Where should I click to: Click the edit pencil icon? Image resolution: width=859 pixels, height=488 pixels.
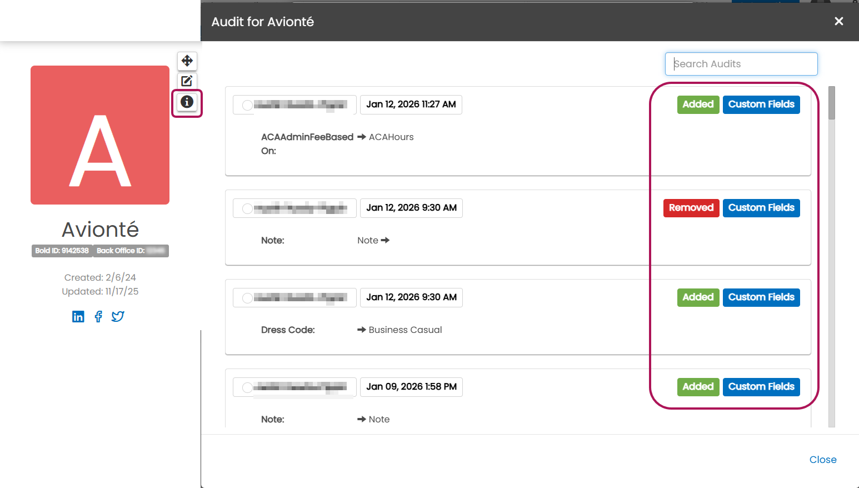click(x=187, y=81)
